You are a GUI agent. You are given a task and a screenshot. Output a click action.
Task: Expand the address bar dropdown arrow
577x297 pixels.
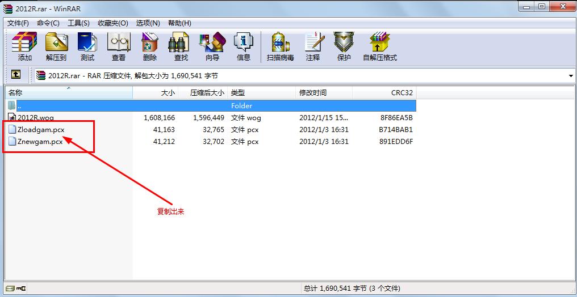(x=571, y=76)
